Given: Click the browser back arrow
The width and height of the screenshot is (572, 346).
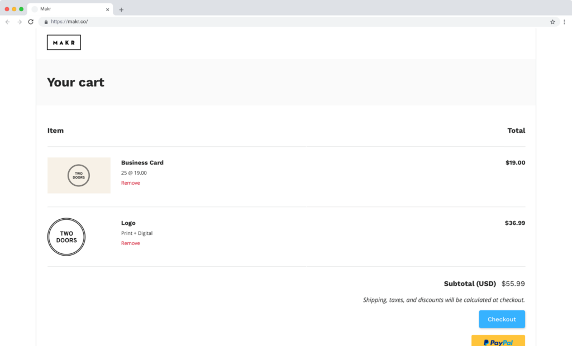Looking at the screenshot, I should click(7, 22).
